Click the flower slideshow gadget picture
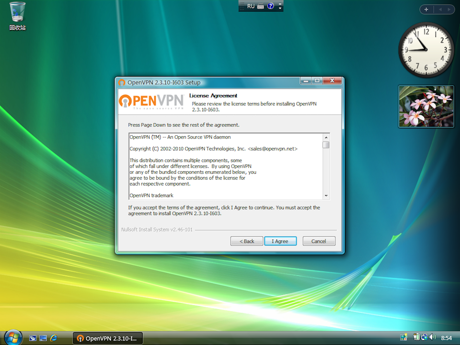The image size is (460, 345). click(425, 106)
